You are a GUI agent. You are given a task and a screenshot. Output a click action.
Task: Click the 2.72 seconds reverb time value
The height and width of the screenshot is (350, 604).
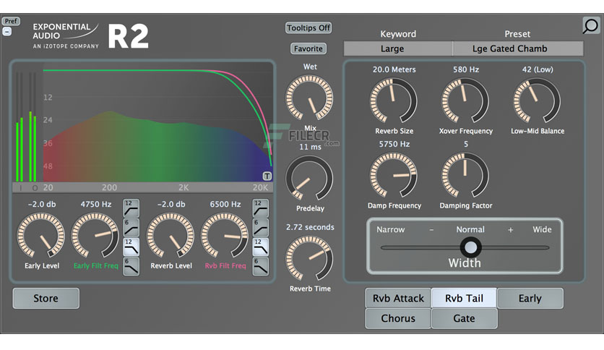[310, 227]
